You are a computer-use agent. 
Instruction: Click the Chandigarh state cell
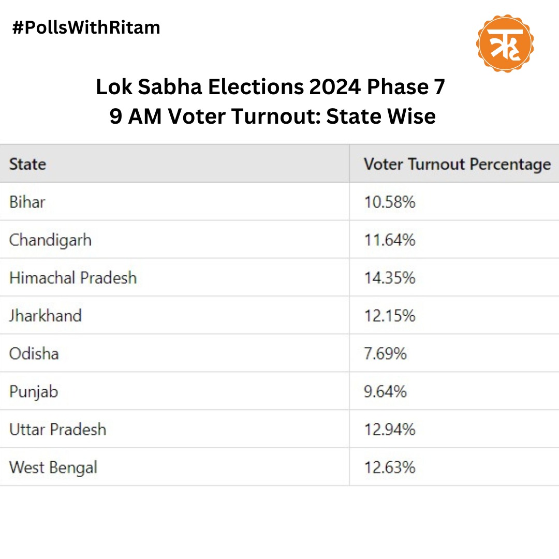(50, 240)
